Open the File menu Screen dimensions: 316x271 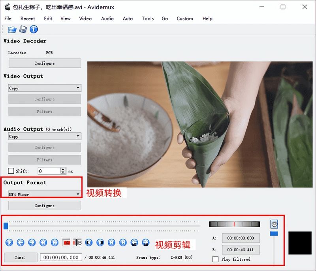(8, 19)
